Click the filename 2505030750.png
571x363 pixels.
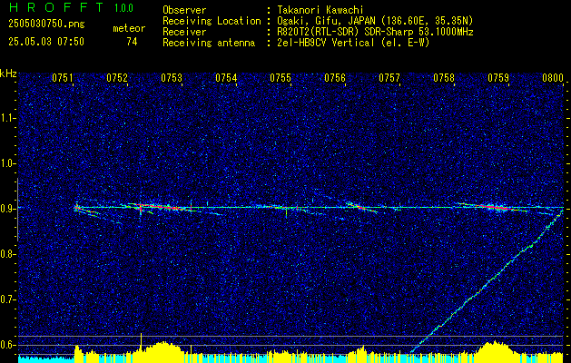click(x=46, y=25)
